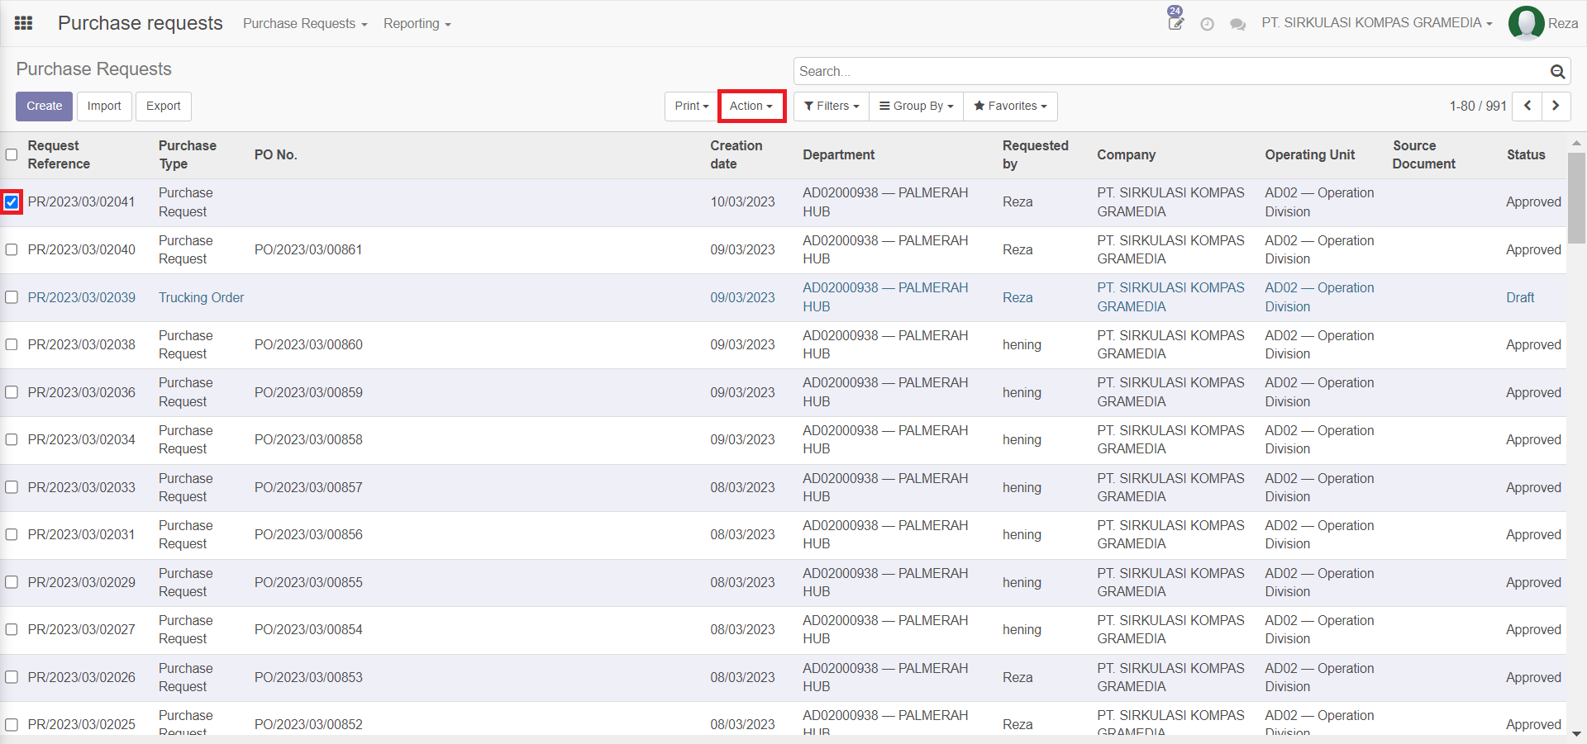The image size is (1587, 744).
Task: Check the PR/2023/03/02027 row checkbox
Action: coord(12,629)
